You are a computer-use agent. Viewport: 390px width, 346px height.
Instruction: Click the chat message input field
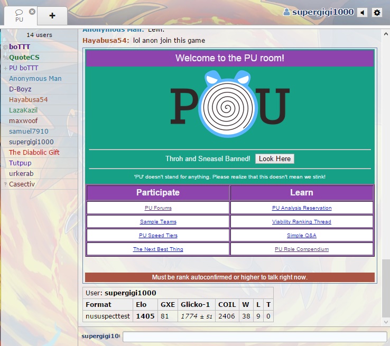(255, 336)
